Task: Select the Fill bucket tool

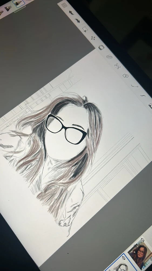Action: pyautogui.click(x=101, y=47)
